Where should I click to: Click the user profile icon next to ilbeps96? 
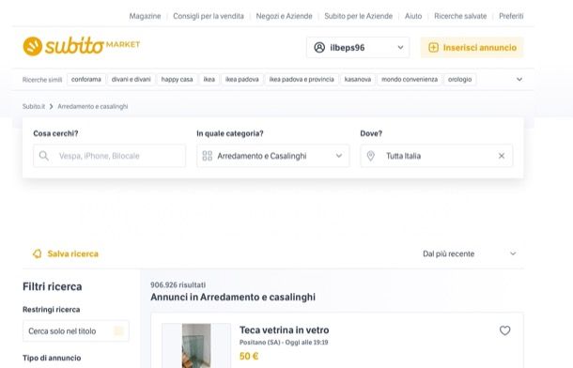click(319, 48)
